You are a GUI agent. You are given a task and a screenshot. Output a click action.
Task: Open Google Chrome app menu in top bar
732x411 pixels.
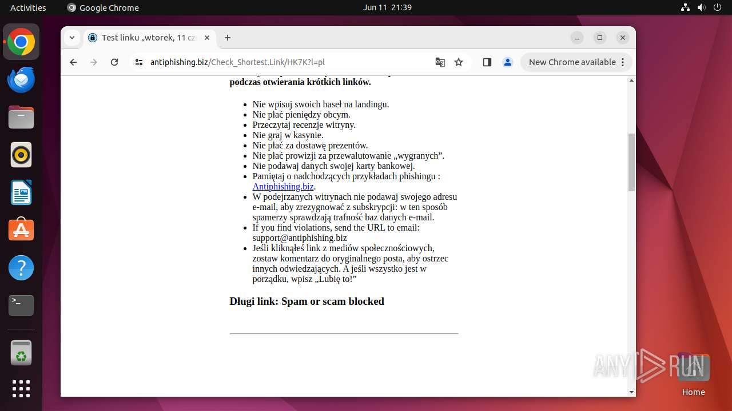point(103,7)
